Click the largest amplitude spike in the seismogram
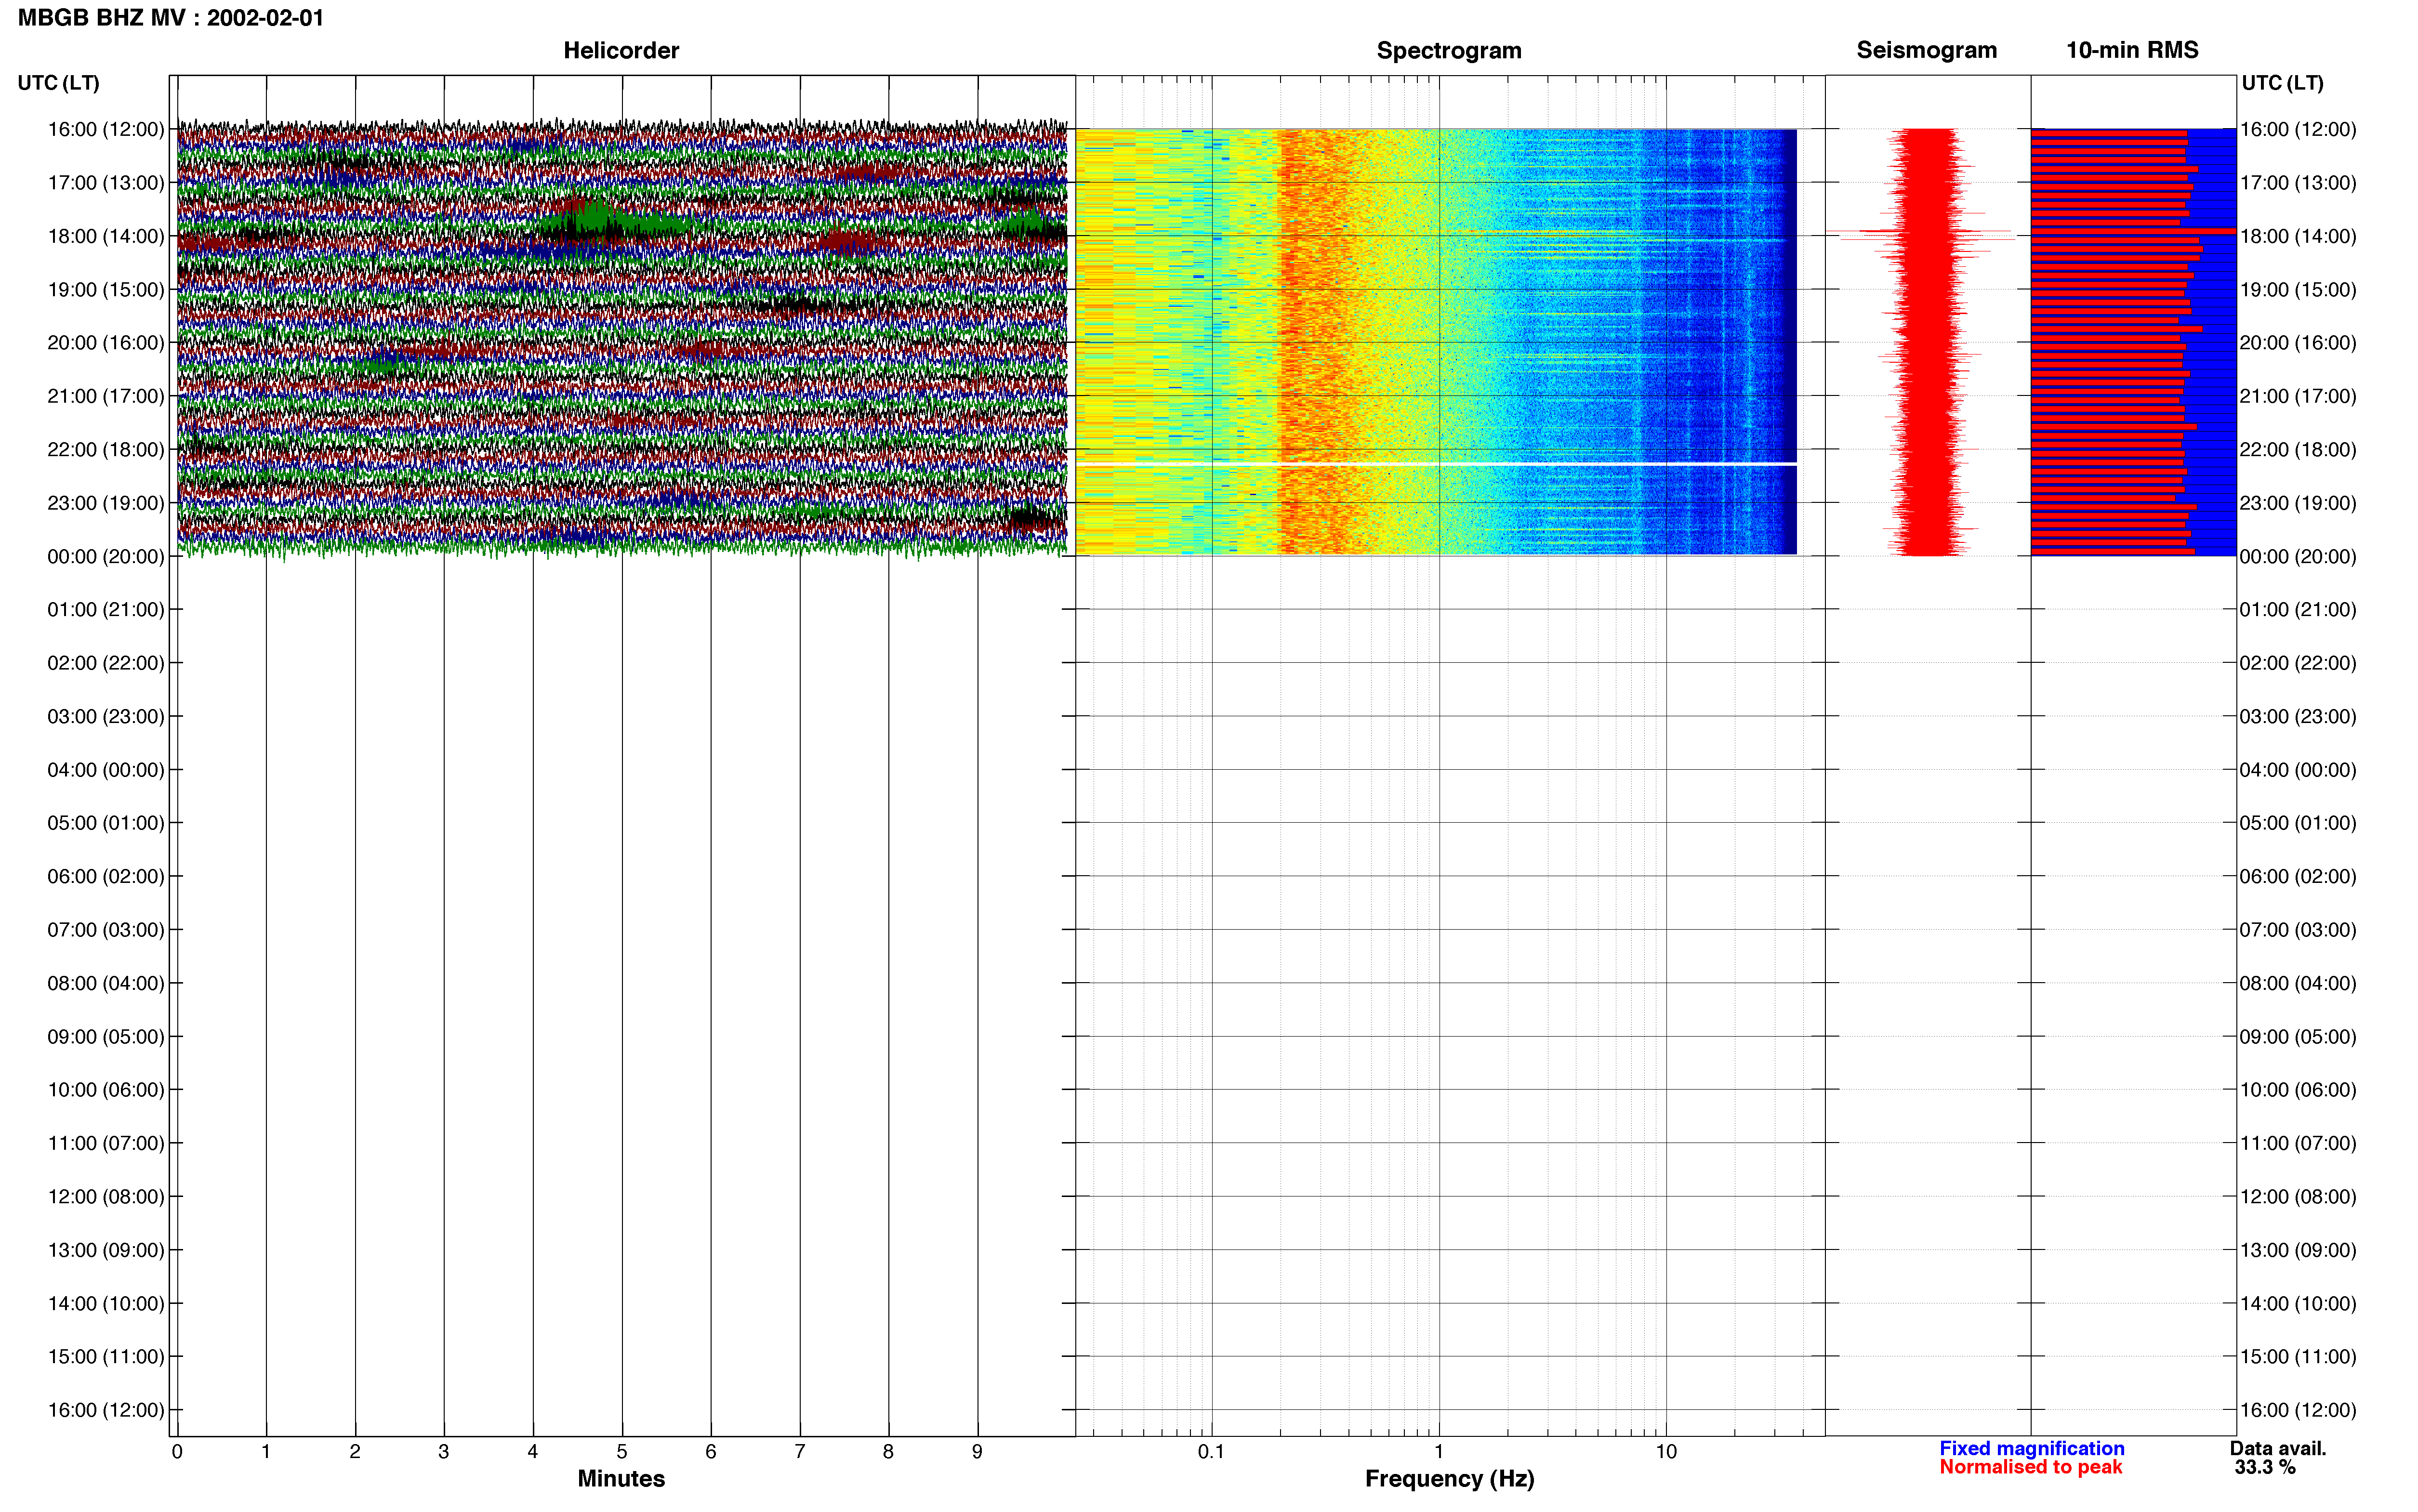 (1920, 232)
